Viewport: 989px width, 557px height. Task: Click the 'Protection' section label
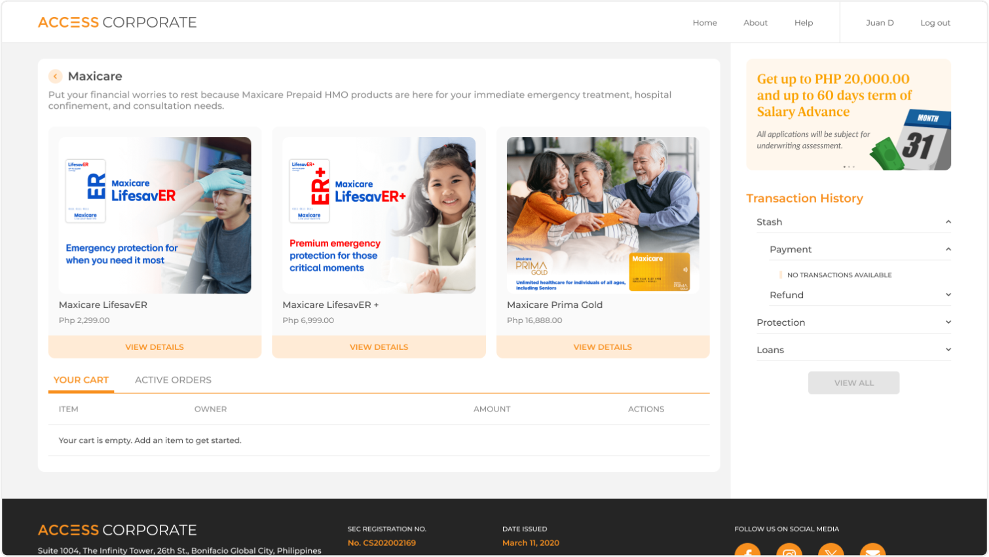[x=781, y=322]
